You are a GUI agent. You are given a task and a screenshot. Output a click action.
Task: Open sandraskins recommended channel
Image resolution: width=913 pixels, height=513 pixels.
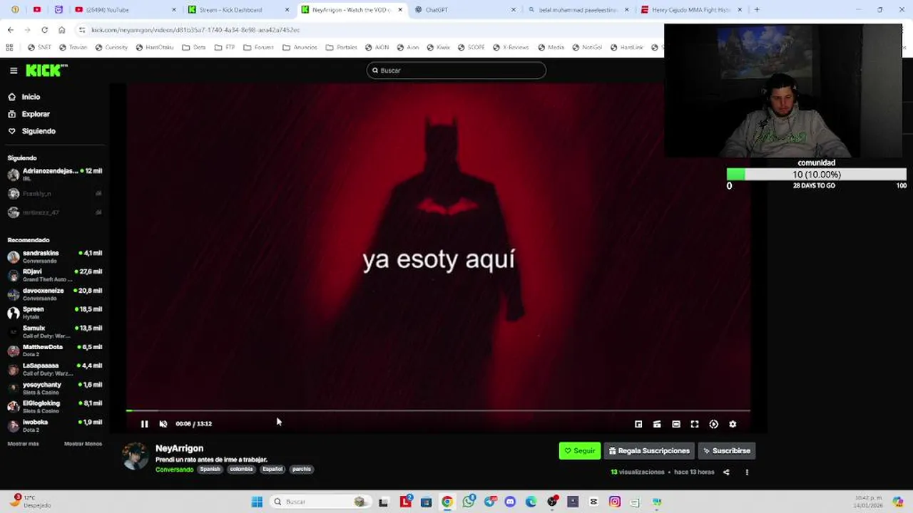click(x=55, y=256)
